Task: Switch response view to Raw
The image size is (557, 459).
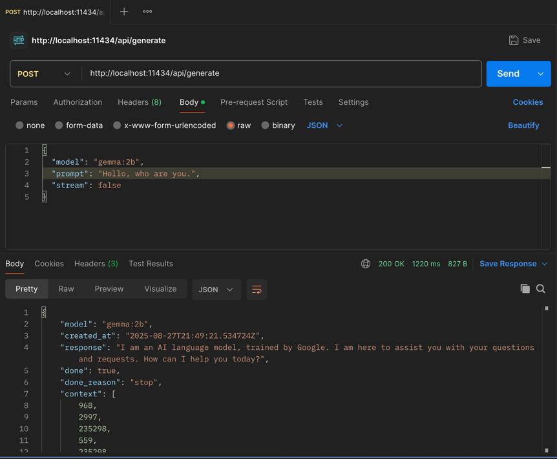Action: 66,289
